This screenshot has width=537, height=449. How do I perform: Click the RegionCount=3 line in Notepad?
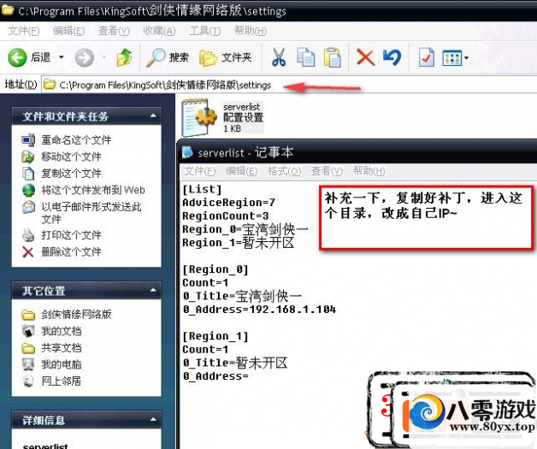coord(226,216)
